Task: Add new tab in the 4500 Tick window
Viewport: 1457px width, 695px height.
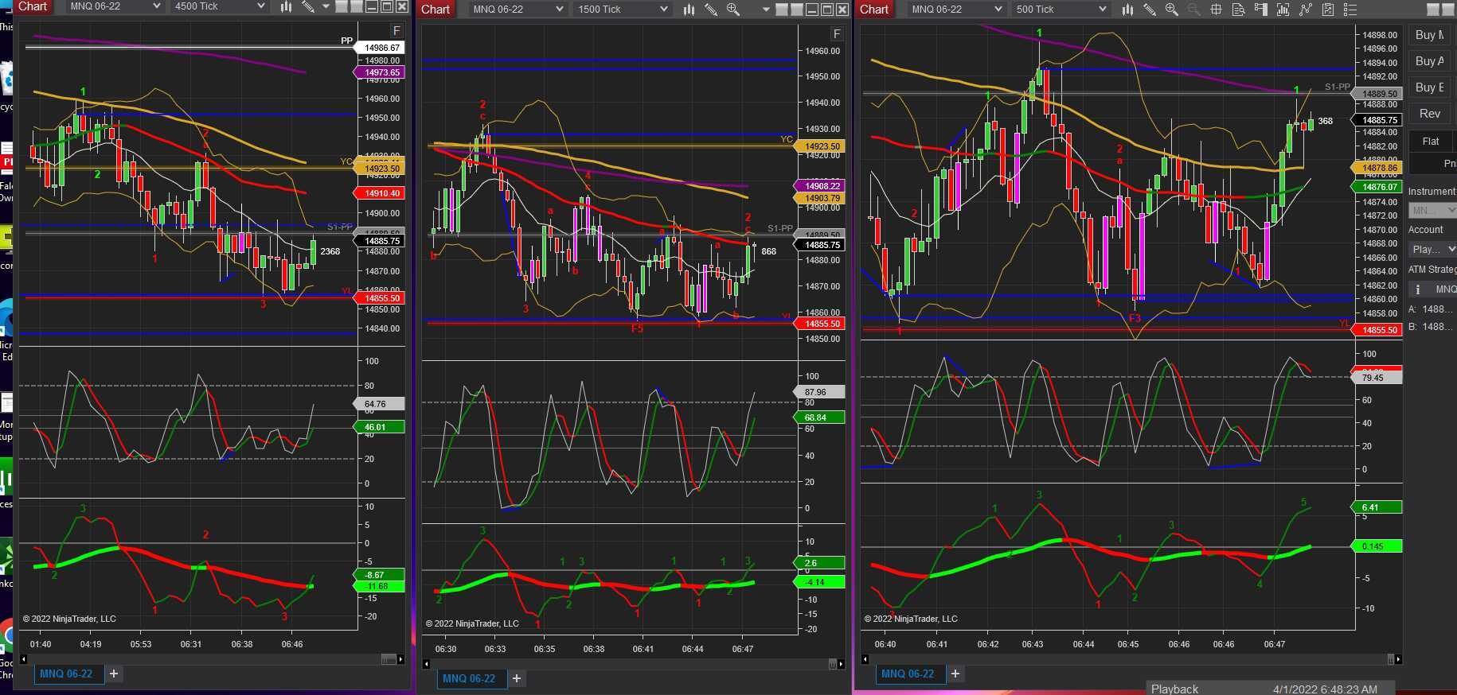Action: click(114, 674)
